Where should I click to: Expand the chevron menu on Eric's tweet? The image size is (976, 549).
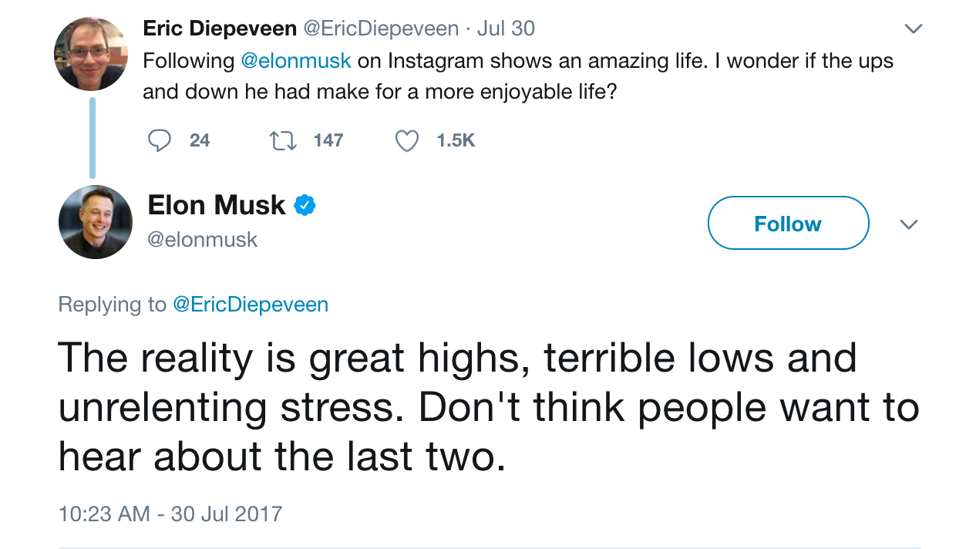coord(913,29)
